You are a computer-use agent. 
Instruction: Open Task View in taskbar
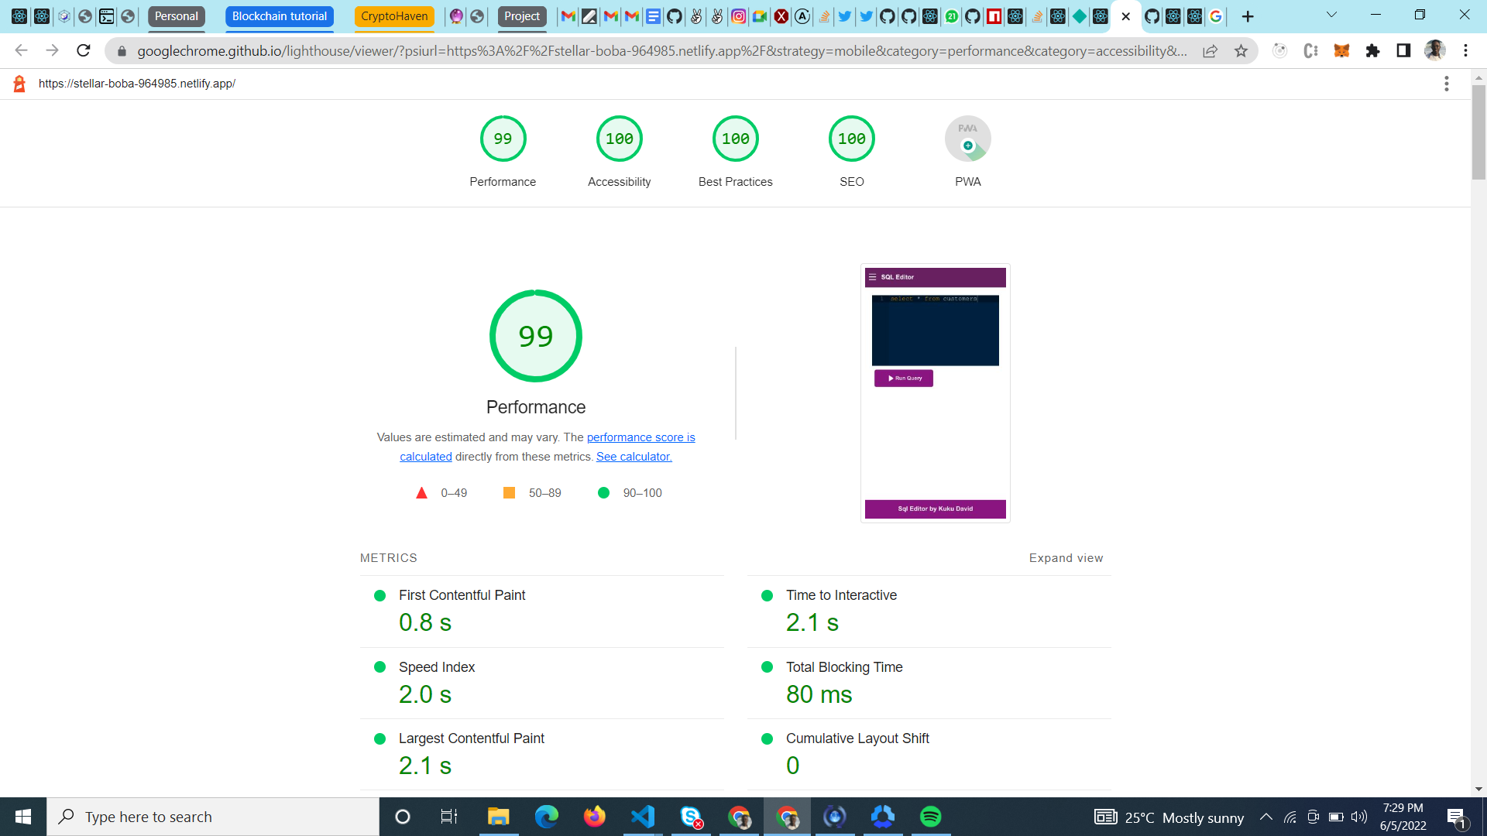(449, 817)
